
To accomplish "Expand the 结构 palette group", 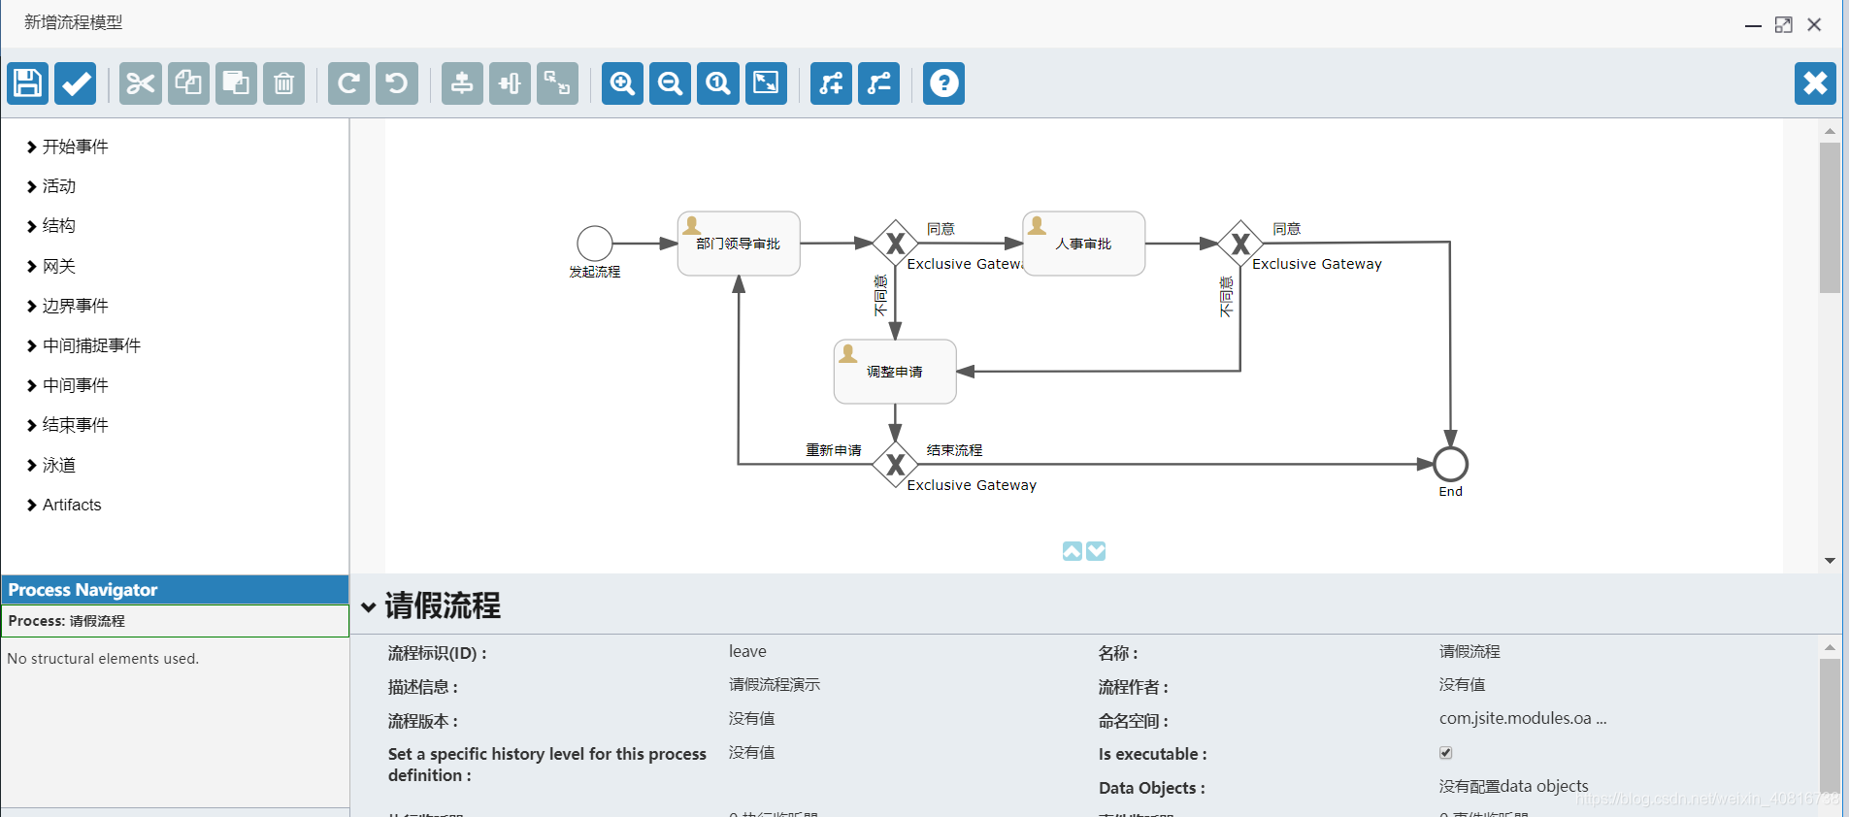I will coord(50,226).
